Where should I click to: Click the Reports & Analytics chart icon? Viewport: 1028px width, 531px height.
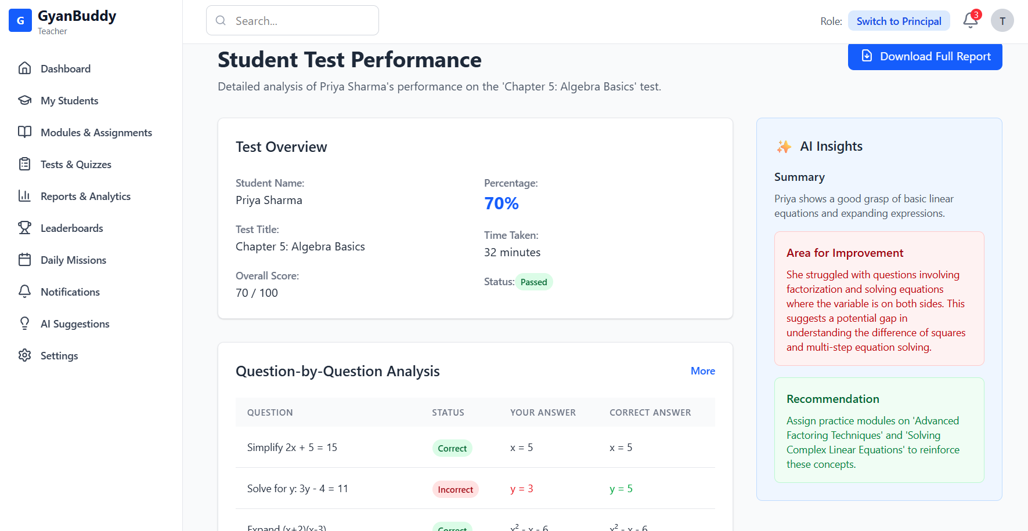(24, 196)
